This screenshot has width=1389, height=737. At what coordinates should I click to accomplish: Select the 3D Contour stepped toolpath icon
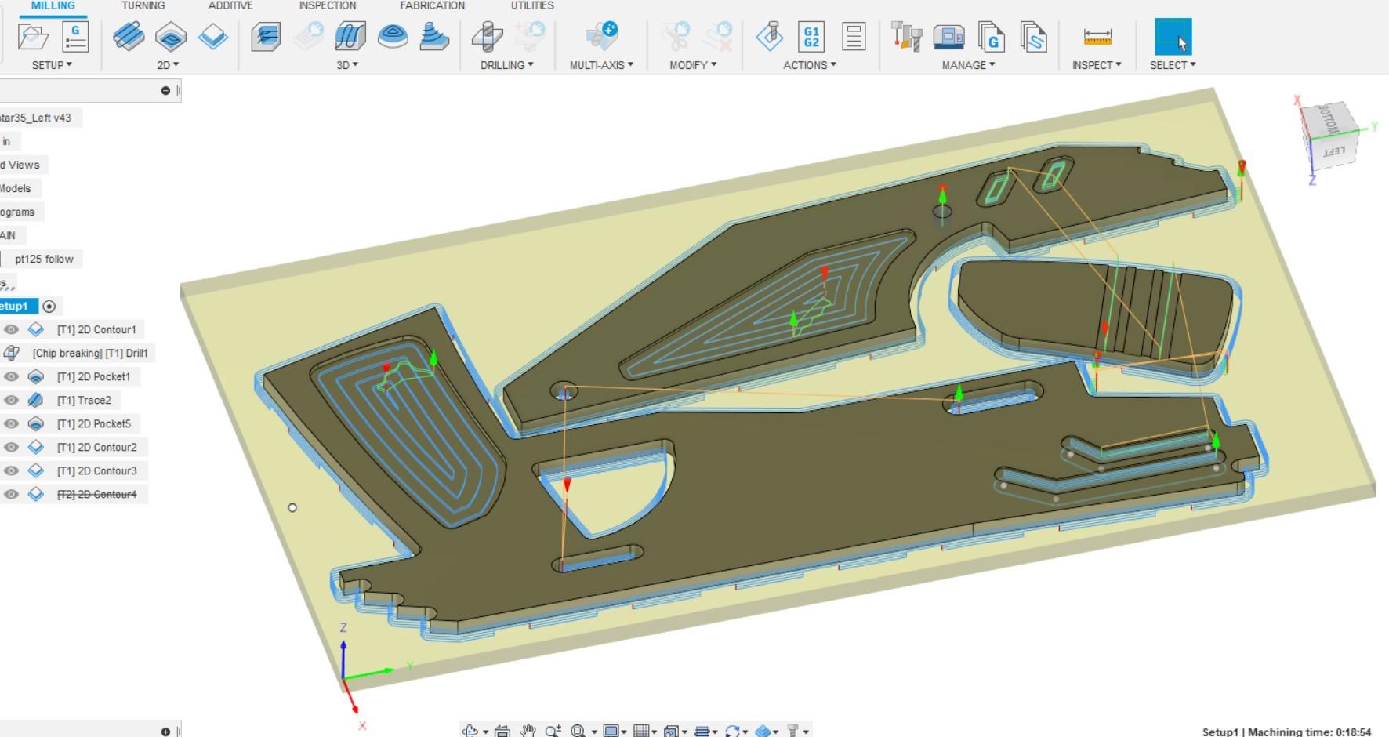click(x=435, y=37)
